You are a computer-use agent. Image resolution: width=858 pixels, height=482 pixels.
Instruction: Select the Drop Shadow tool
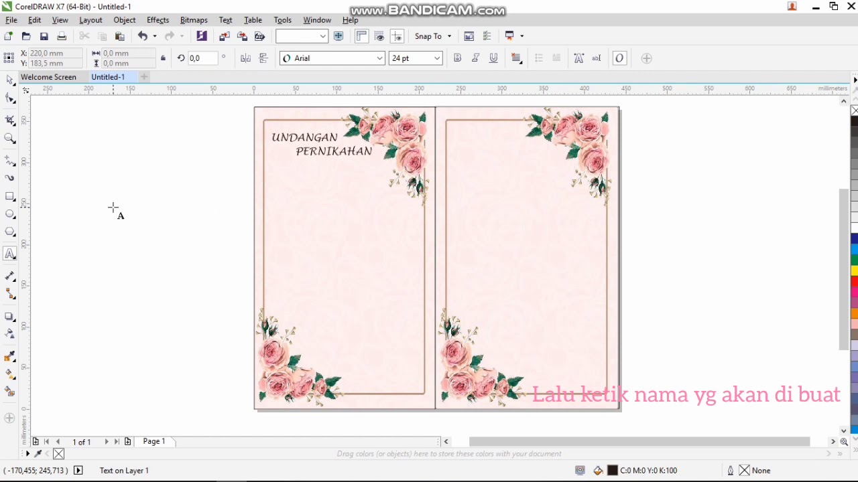point(9,316)
